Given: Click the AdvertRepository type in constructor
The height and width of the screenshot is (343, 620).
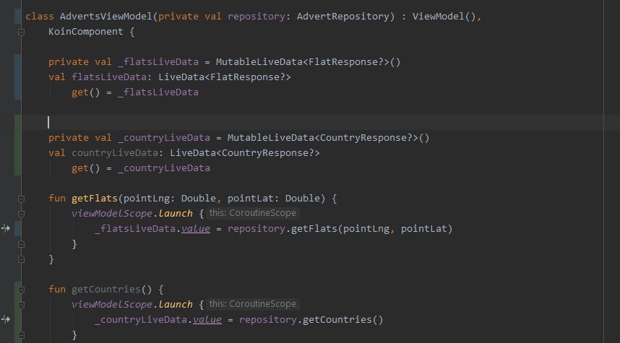Looking at the screenshot, I should coord(343,16).
